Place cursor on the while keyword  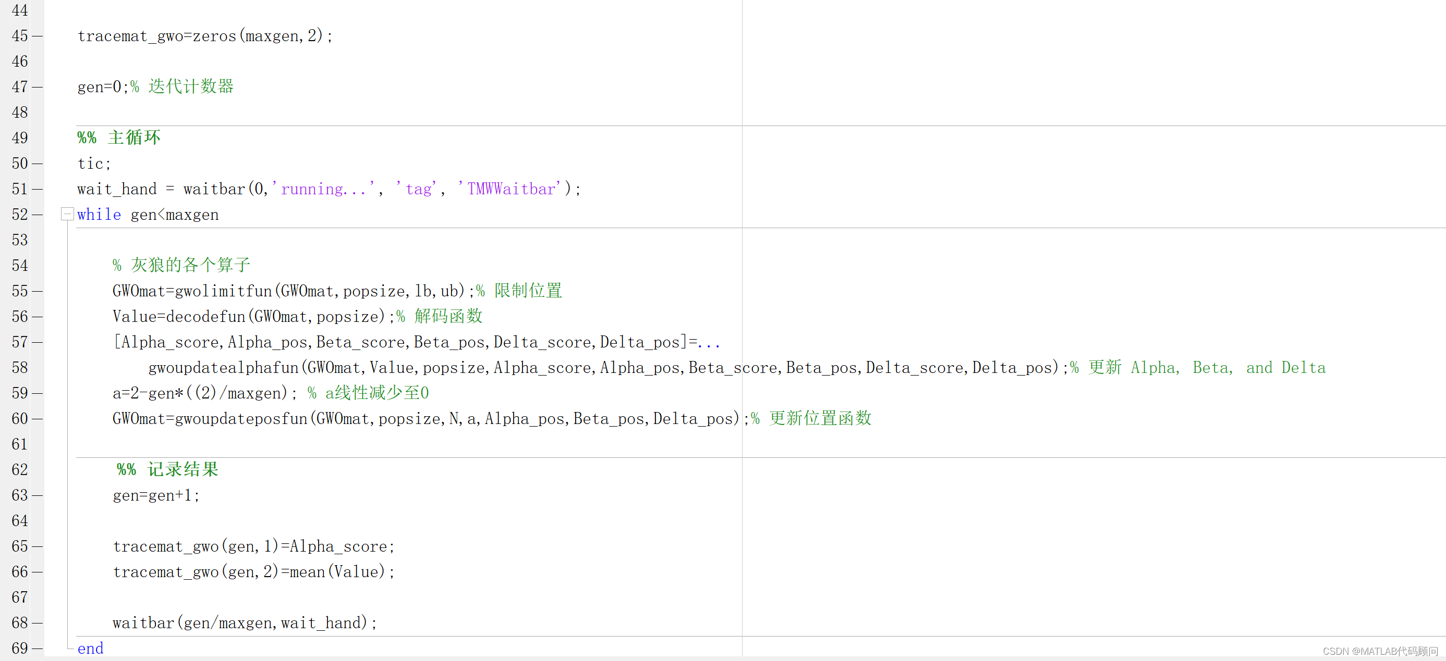99,215
